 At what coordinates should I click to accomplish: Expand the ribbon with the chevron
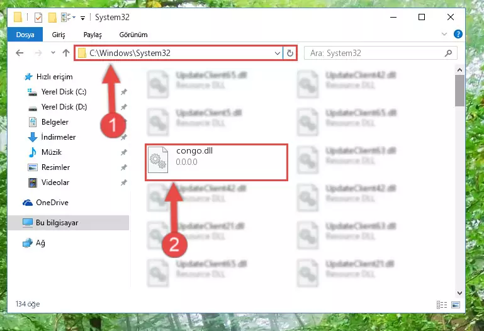(x=444, y=34)
